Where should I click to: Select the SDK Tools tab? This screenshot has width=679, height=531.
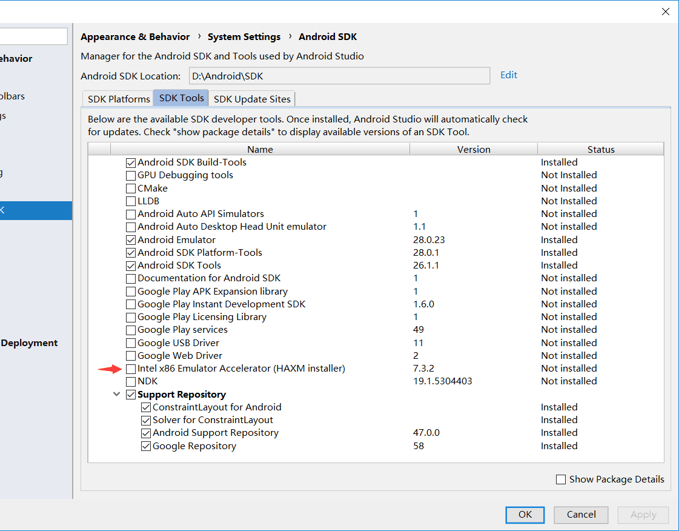pos(182,98)
